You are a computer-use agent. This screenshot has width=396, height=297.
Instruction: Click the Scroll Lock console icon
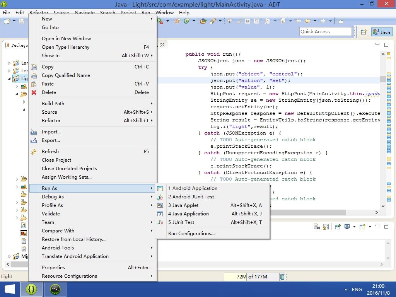[x=326, y=227]
